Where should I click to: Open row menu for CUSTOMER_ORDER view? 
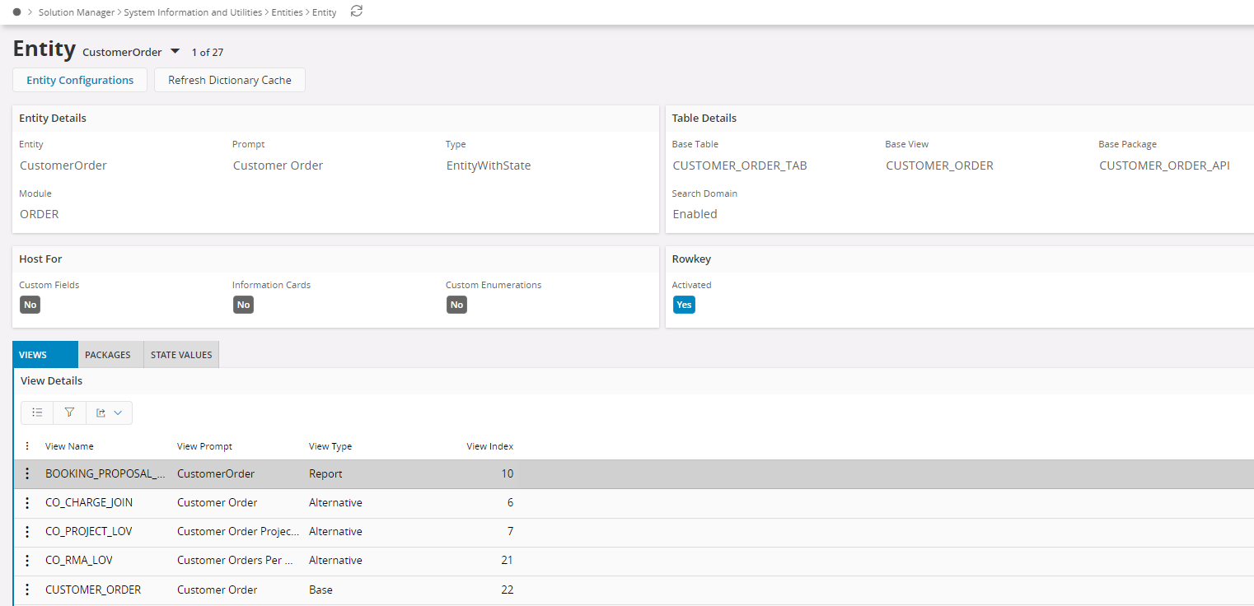27,590
